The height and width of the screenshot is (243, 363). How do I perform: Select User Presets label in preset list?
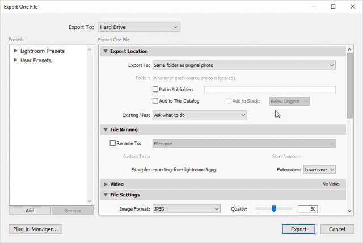tap(36, 60)
